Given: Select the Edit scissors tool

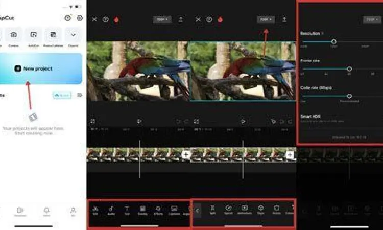Looking at the screenshot, I should (95, 210).
